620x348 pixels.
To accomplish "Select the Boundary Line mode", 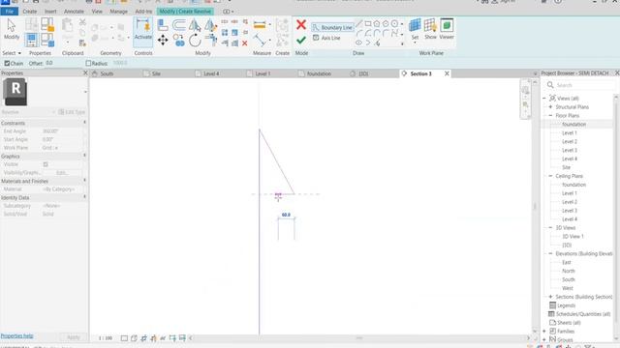I will (332, 28).
